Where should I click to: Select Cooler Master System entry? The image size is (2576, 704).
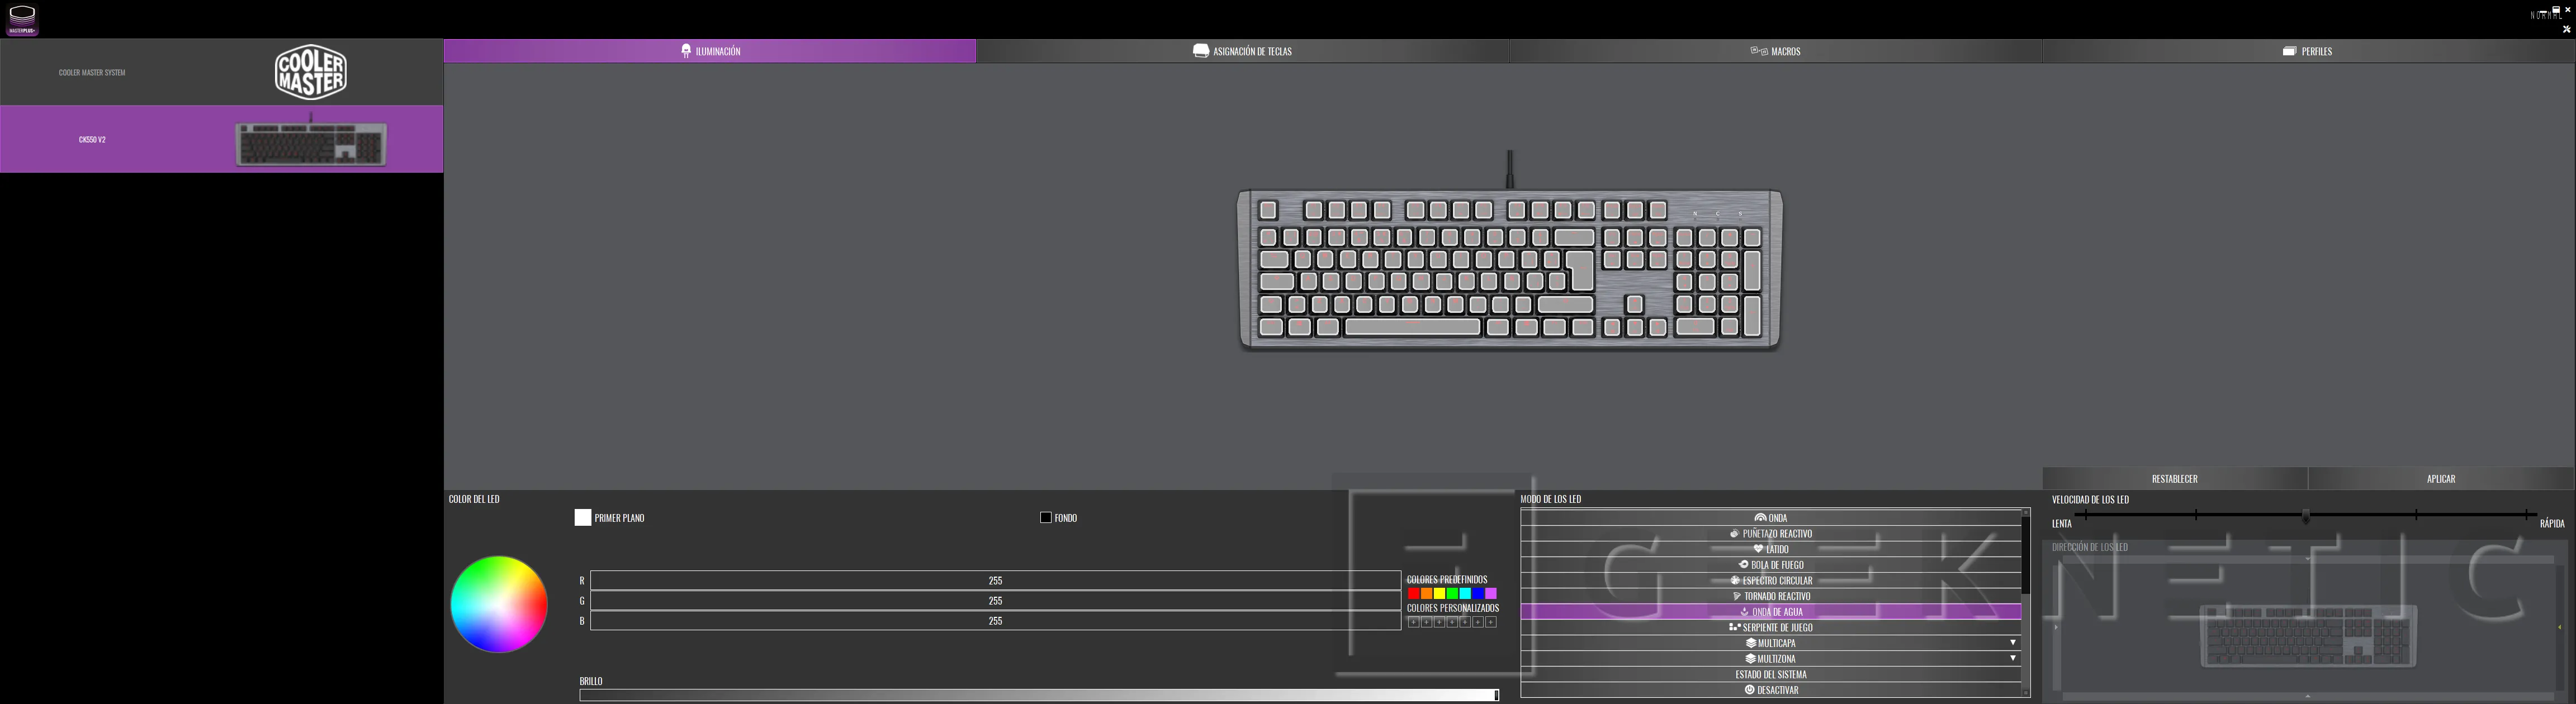(221, 72)
